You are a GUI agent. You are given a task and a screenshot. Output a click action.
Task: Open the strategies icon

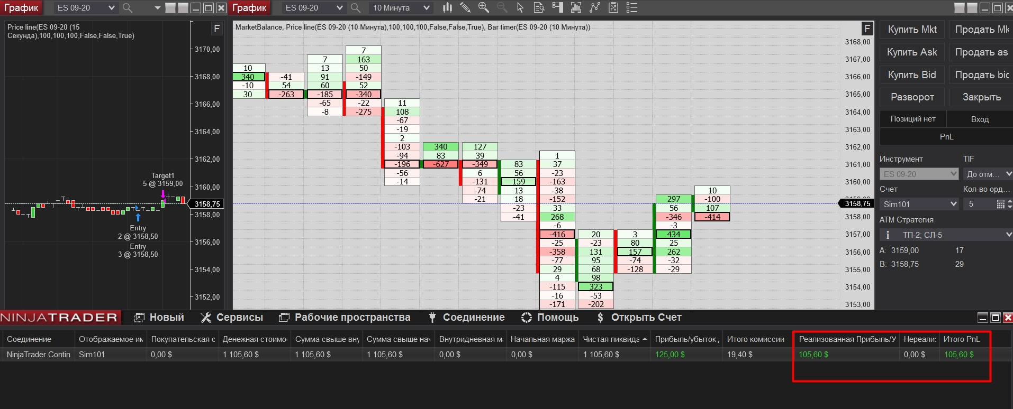pyautogui.click(x=595, y=7)
